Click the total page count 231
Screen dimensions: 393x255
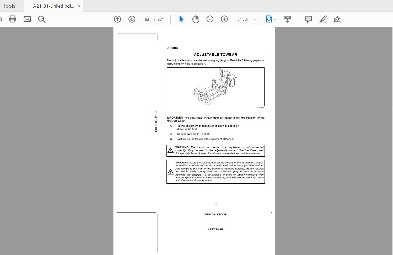point(161,19)
